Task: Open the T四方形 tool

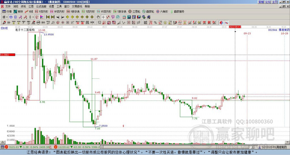Action: (x=88, y=11)
